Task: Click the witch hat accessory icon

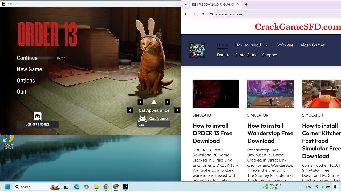Action: click(154, 102)
